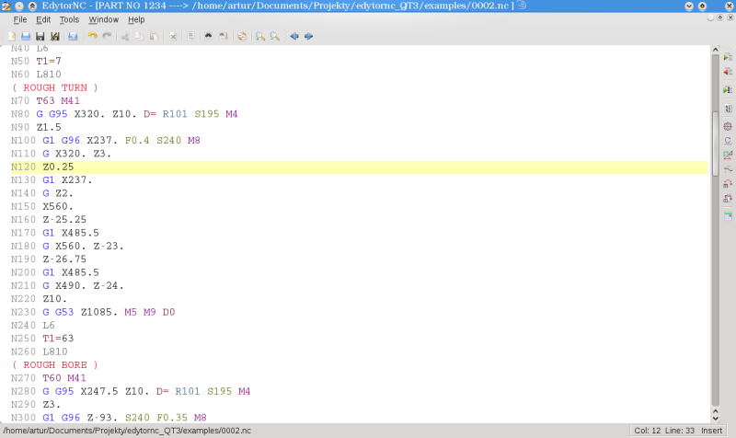
Task: Click the red arrow remove-spaces sidebar icon
Action: (x=728, y=72)
